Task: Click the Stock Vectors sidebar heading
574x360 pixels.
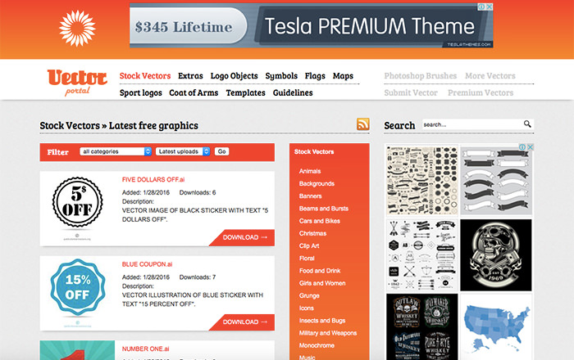Action: (x=314, y=152)
